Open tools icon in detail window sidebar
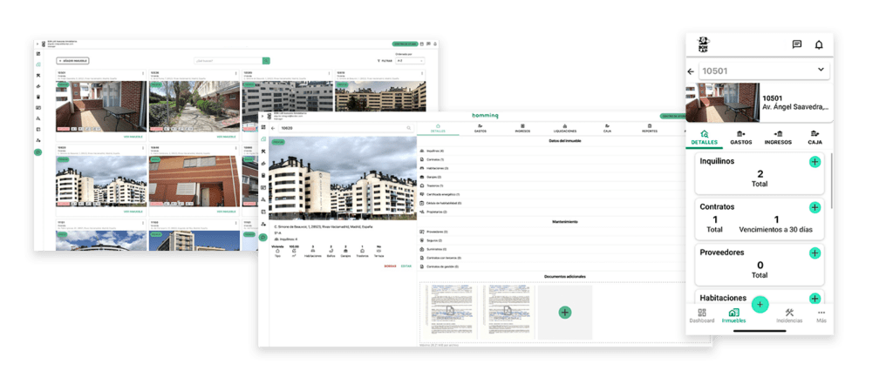The image size is (893, 384). click(263, 152)
